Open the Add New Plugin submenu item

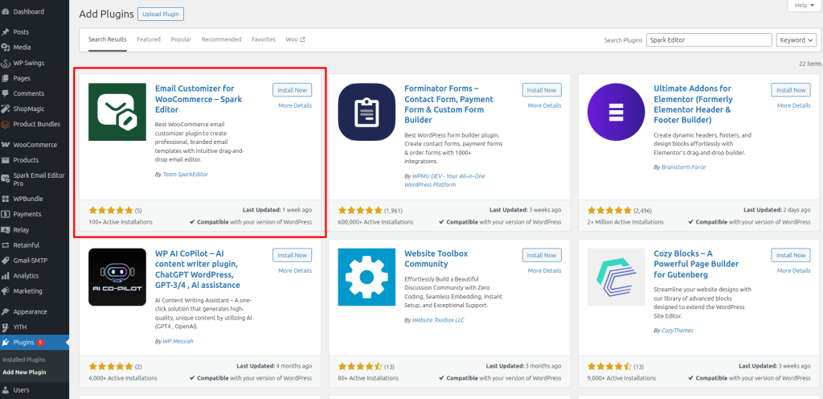point(24,372)
